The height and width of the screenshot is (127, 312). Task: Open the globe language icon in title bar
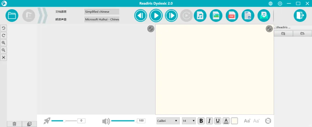point(270,3)
